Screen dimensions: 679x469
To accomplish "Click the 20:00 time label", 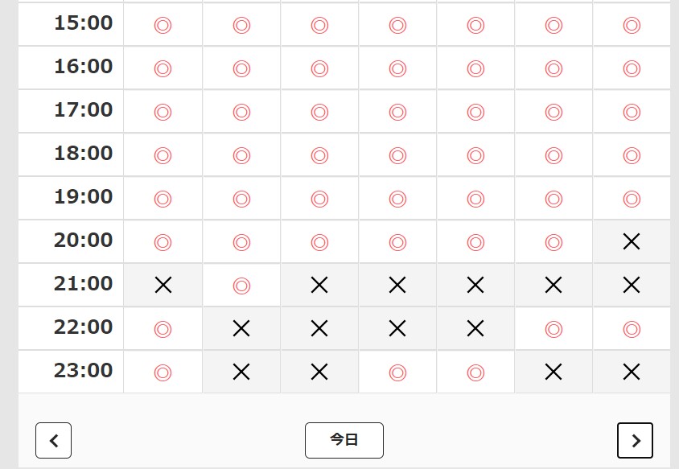I will (x=84, y=241).
